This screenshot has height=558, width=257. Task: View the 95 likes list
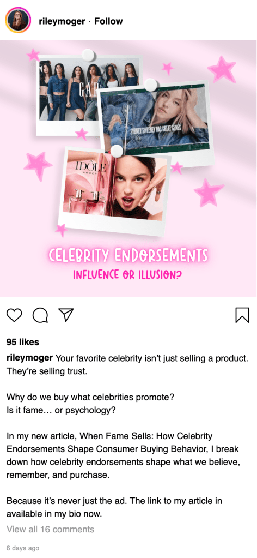[23, 342]
